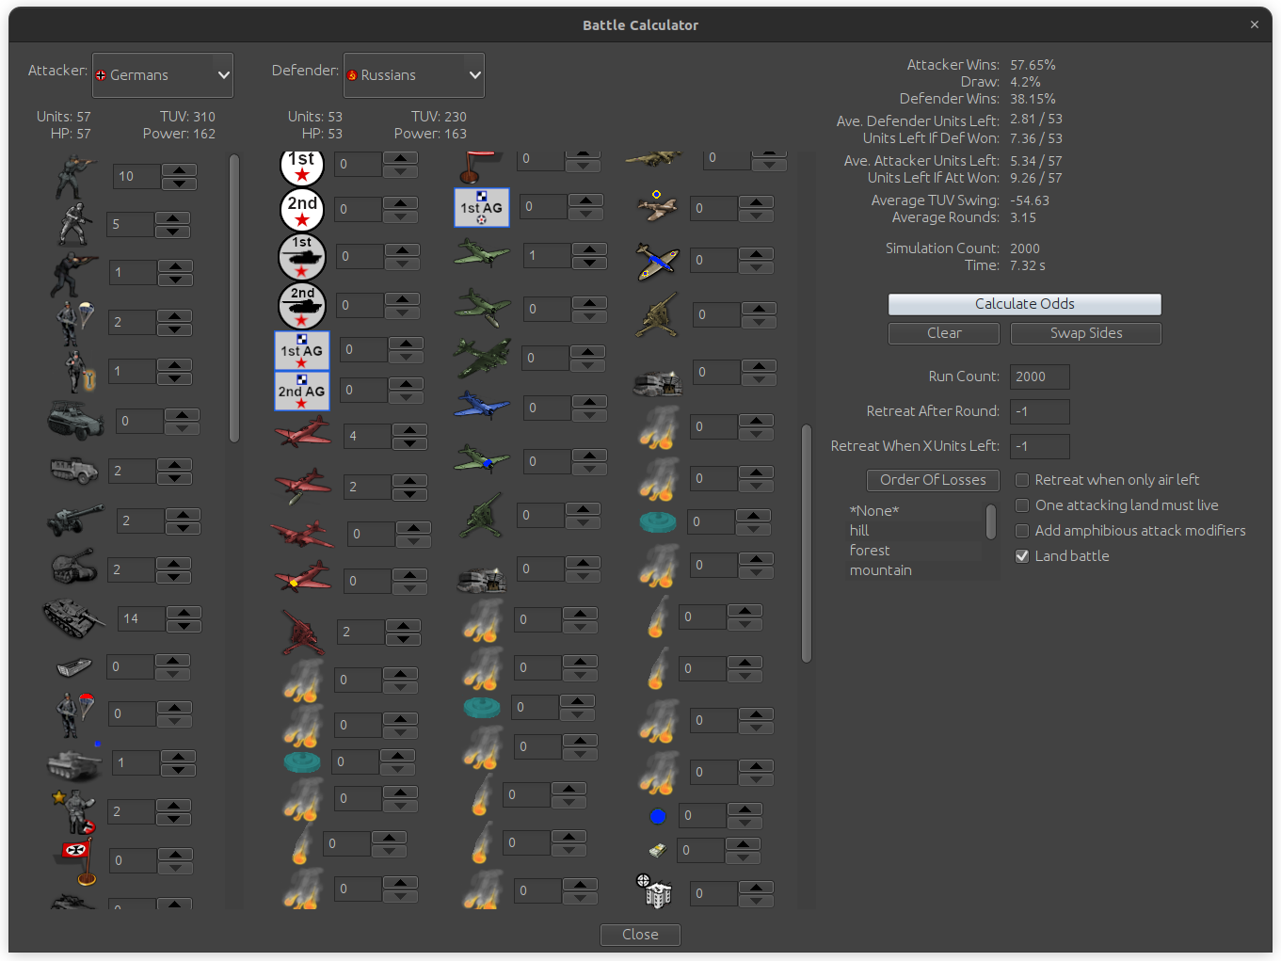The width and height of the screenshot is (1281, 961).
Task: Click the factory building icon with crosshair
Action: pos(654,891)
